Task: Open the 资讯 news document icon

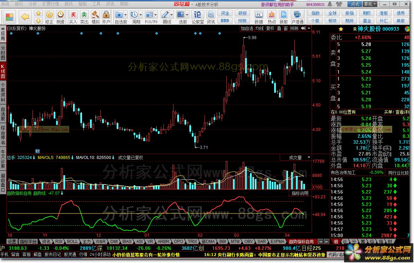Action: tap(211, 17)
